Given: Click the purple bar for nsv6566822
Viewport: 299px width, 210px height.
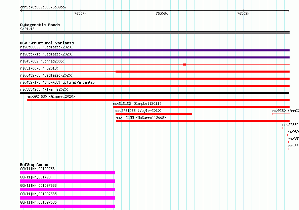Looking at the screenshot, I should tap(155, 50).
